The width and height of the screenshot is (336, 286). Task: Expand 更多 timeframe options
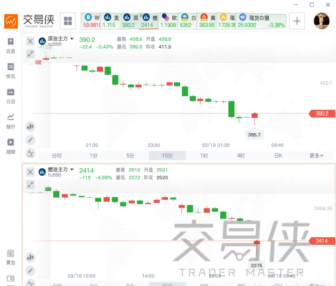click(x=317, y=156)
